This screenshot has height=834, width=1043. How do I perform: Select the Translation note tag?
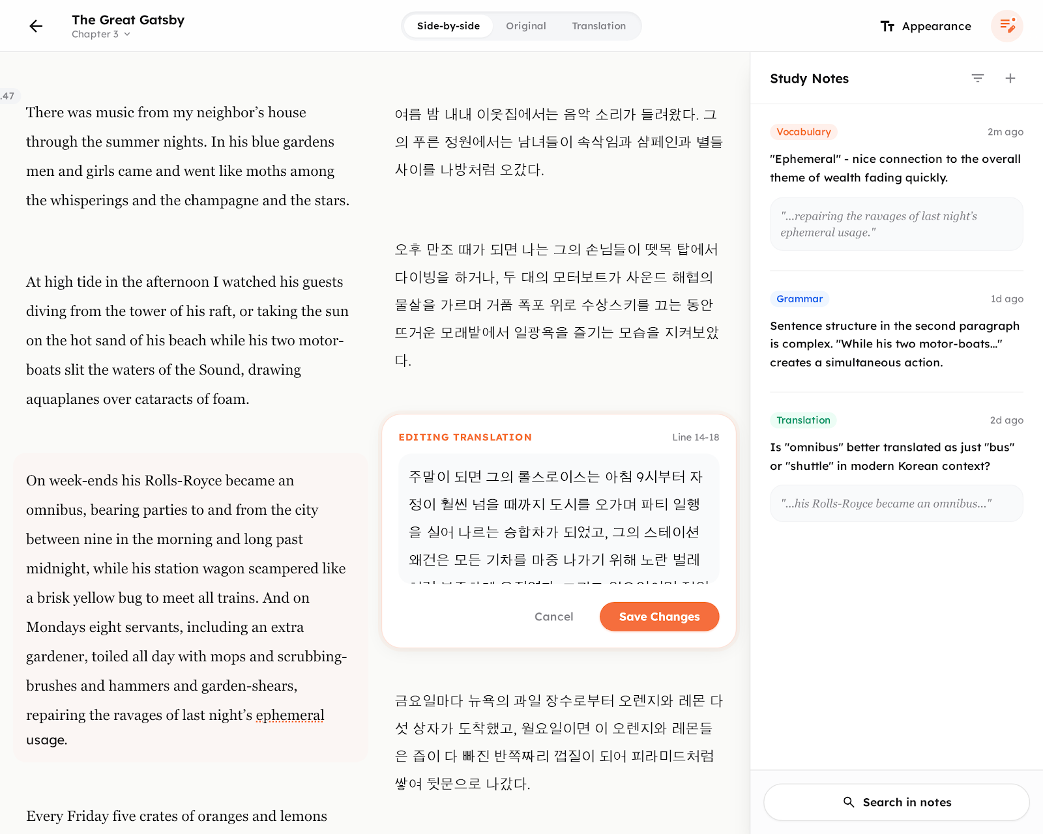point(804,420)
